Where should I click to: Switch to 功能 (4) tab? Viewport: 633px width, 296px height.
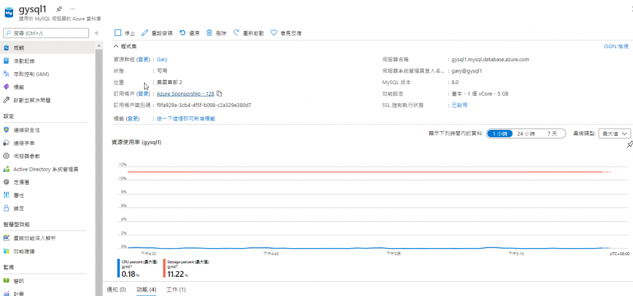coord(146,290)
